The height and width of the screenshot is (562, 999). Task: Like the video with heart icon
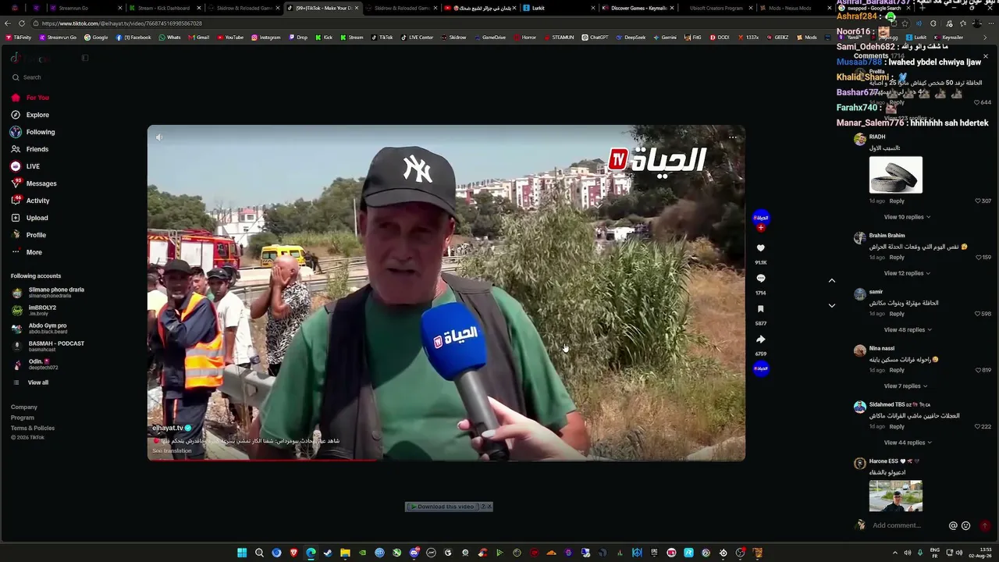click(761, 248)
